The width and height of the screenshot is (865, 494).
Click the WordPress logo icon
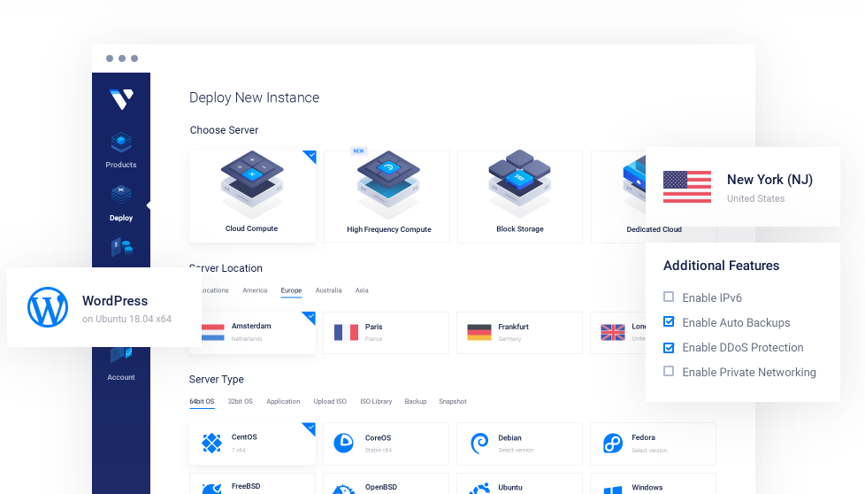[48, 307]
